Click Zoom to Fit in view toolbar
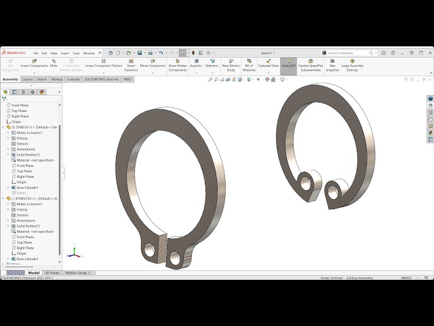This screenshot has width=434, height=326. 210,79
